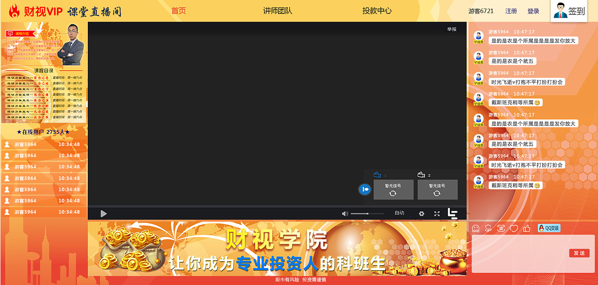This screenshot has width=598, height=285.
Task: Open the 讲师团队 navigation menu
Action: [278, 10]
